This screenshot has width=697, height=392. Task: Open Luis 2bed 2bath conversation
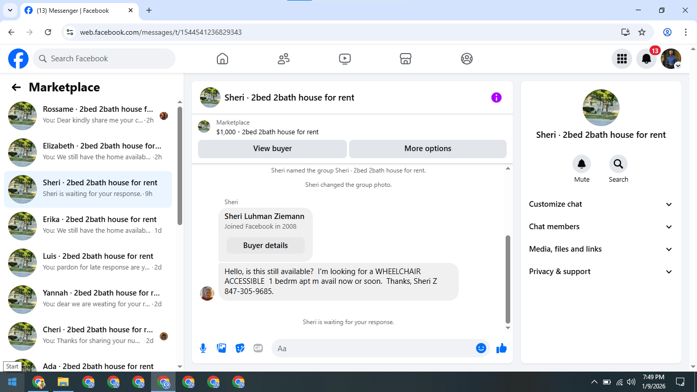88,262
